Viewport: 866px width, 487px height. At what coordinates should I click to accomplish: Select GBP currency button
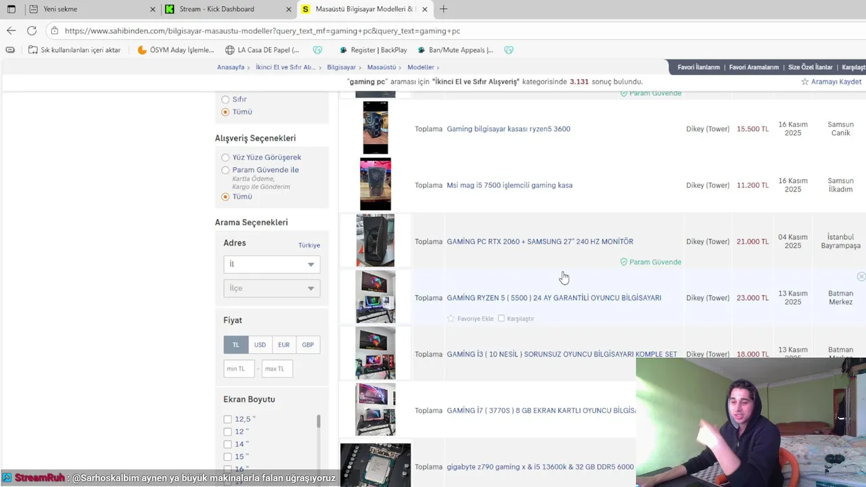(308, 345)
